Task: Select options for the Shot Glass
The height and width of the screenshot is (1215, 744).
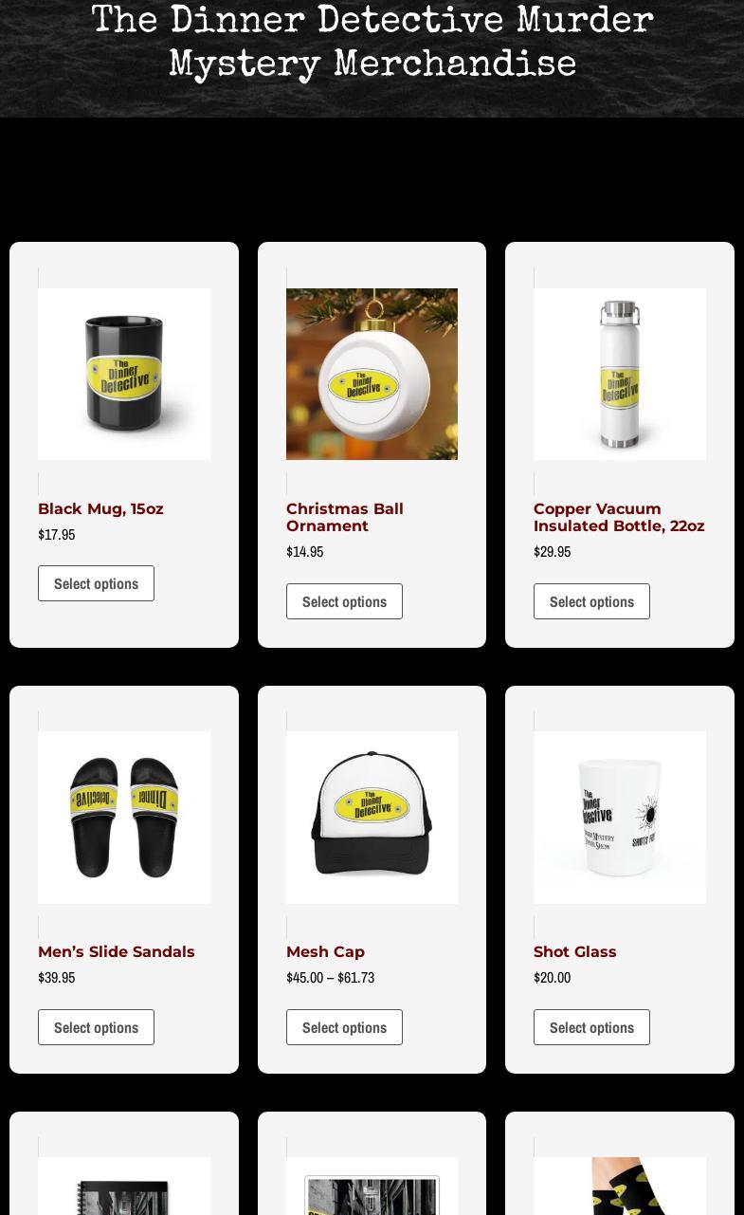Action: (591, 1027)
